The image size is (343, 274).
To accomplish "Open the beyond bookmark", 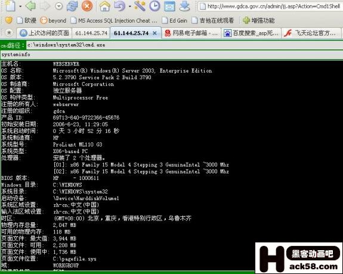I will (53, 20).
